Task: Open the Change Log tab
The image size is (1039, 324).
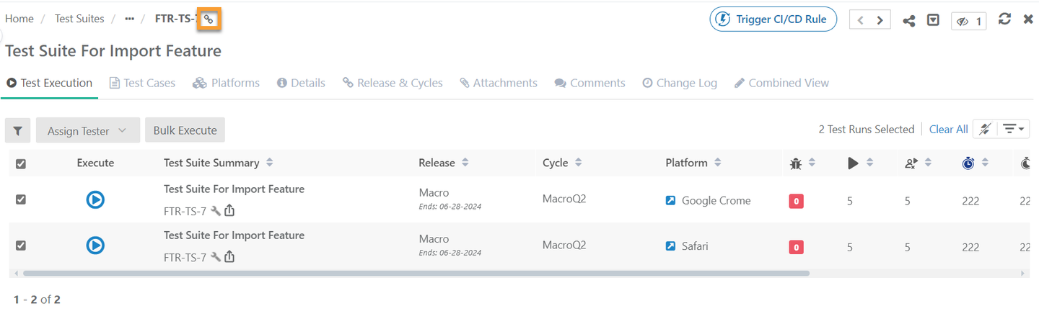Action: pyautogui.click(x=680, y=84)
